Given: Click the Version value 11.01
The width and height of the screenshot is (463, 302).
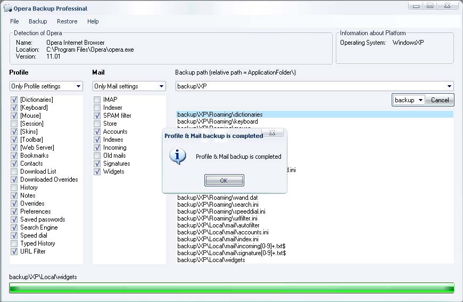Looking at the screenshot, I should (53, 56).
